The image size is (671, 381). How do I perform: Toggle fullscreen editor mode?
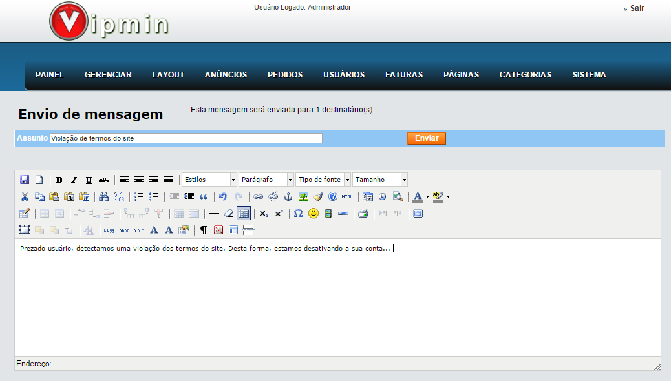pos(418,213)
